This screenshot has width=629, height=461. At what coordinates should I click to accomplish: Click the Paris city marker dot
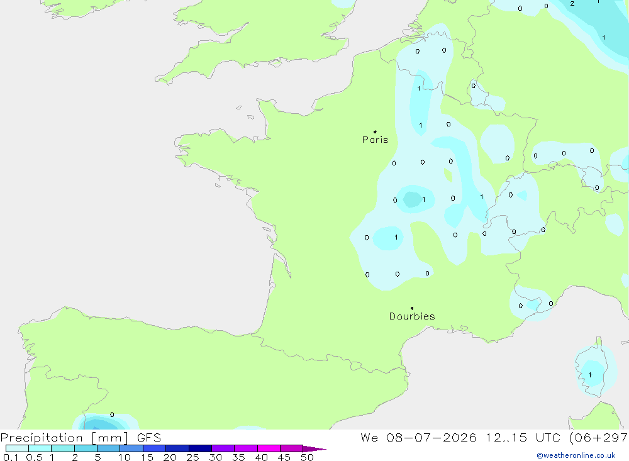375,131
